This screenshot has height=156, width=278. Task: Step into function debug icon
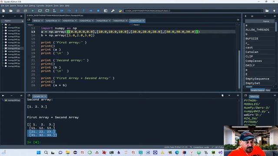point(76,11)
